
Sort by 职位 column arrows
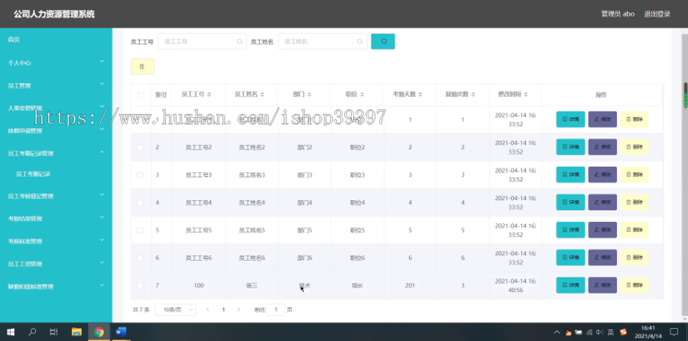click(x=362, y=95)
